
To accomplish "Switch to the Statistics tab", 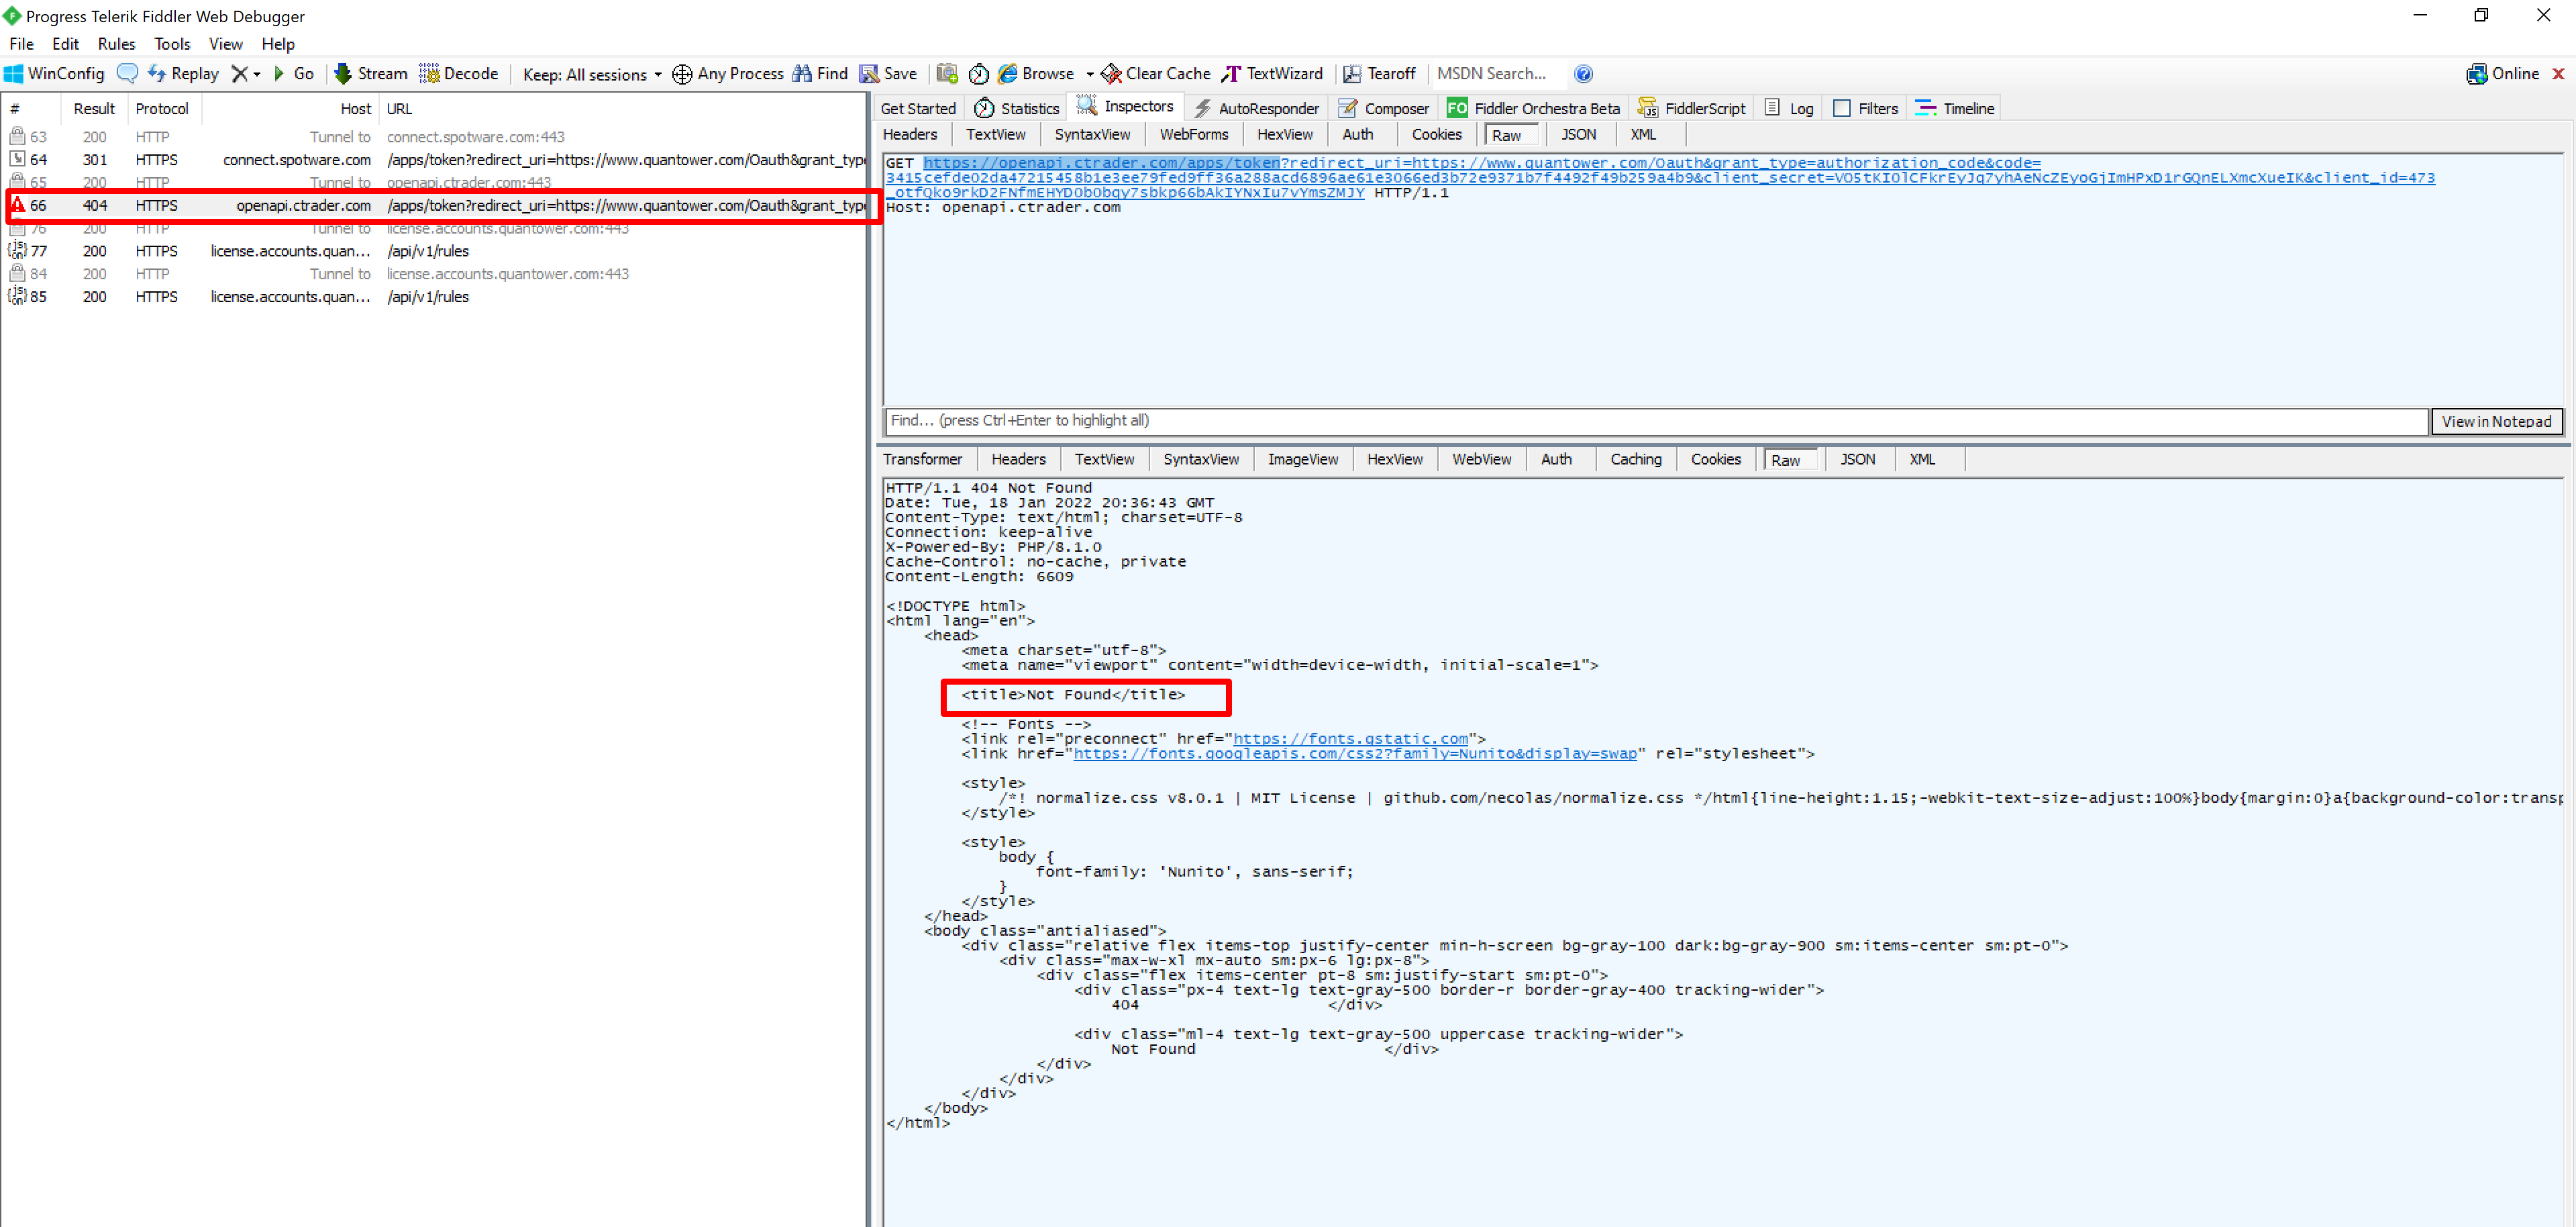I will coord(1016,108).
